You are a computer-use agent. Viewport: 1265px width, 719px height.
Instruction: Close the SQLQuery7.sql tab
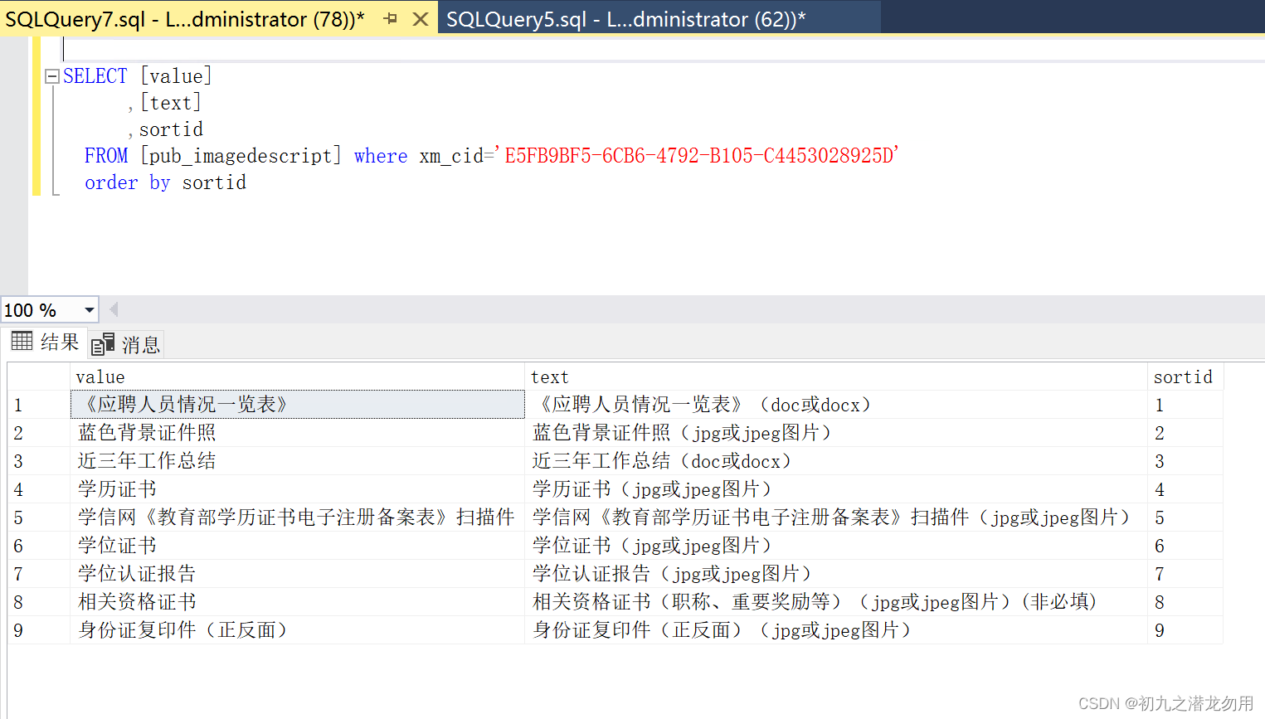pos(421,18)
